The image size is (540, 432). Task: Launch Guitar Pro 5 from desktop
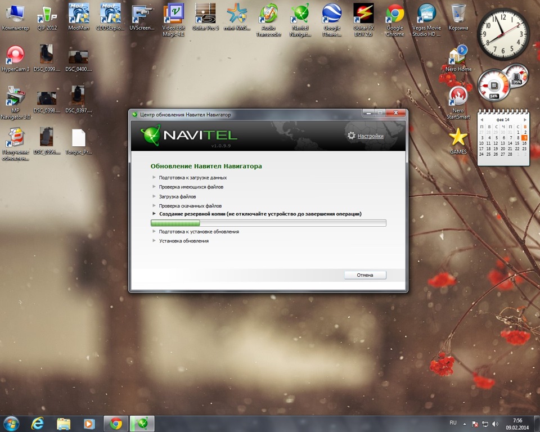tap(205, 18)
